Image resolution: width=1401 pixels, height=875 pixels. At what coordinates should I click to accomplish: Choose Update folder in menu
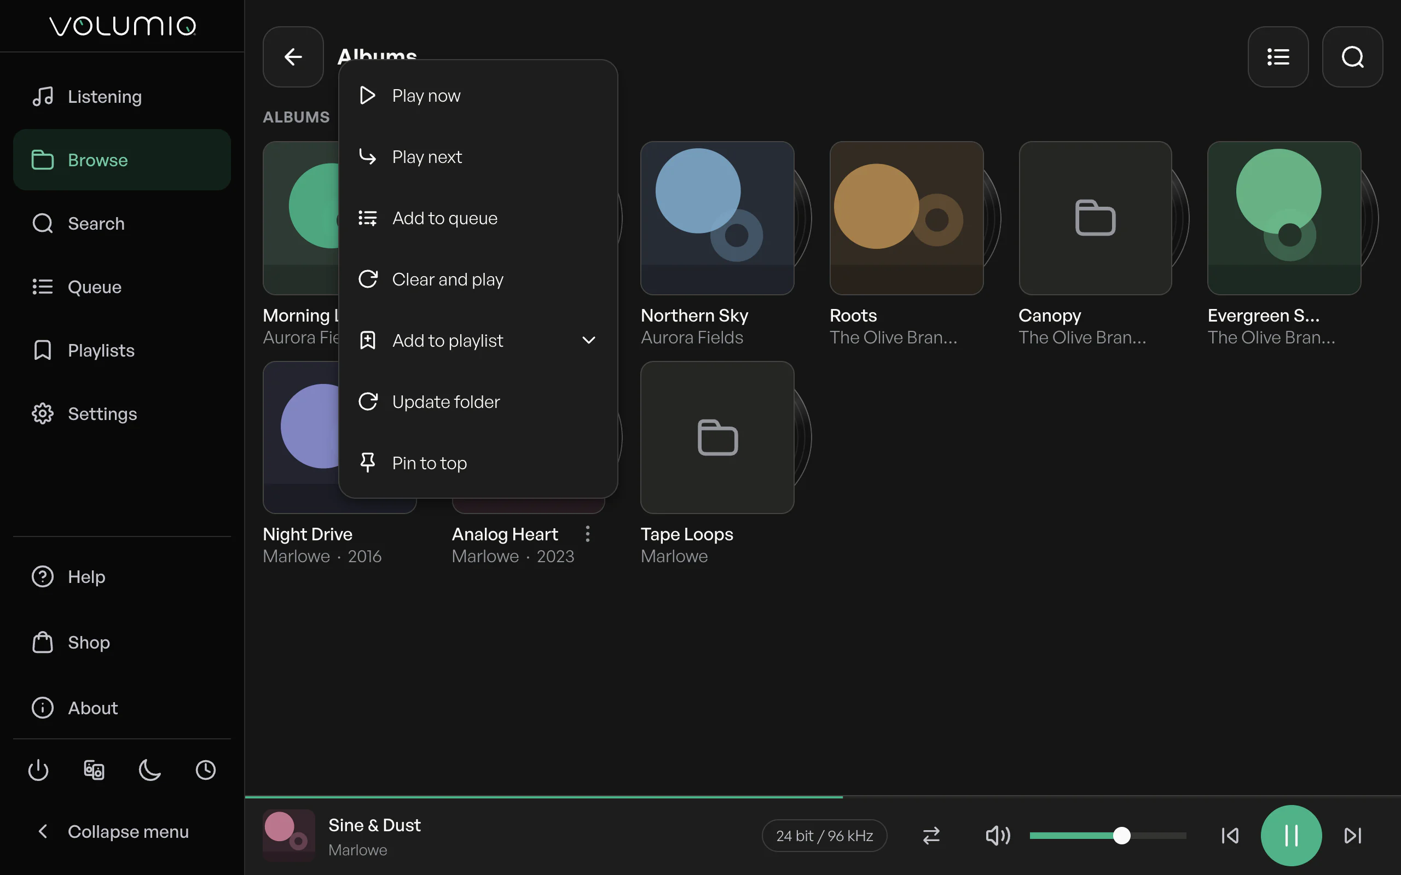click(478, 401)
